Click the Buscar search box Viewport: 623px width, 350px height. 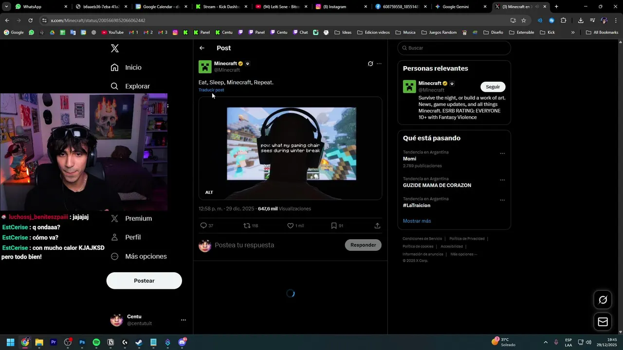(x=454, y=48)
